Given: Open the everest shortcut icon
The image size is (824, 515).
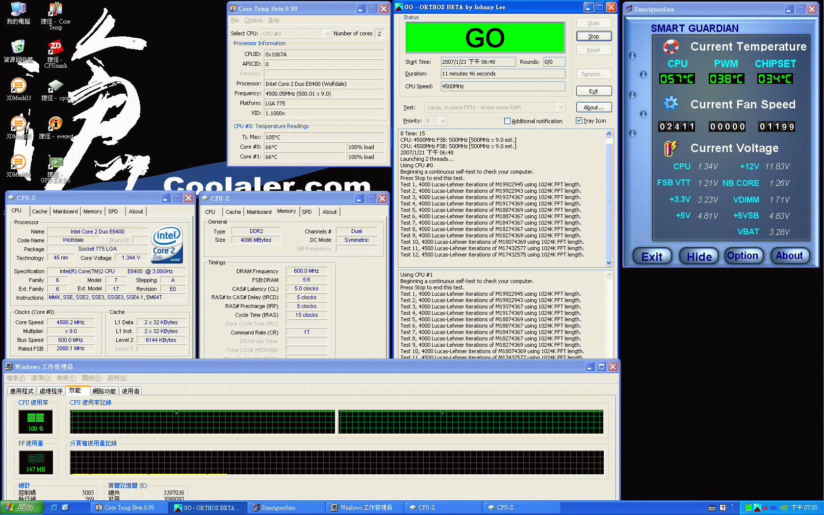Looking at the screenshot, I should click(55, 125).
